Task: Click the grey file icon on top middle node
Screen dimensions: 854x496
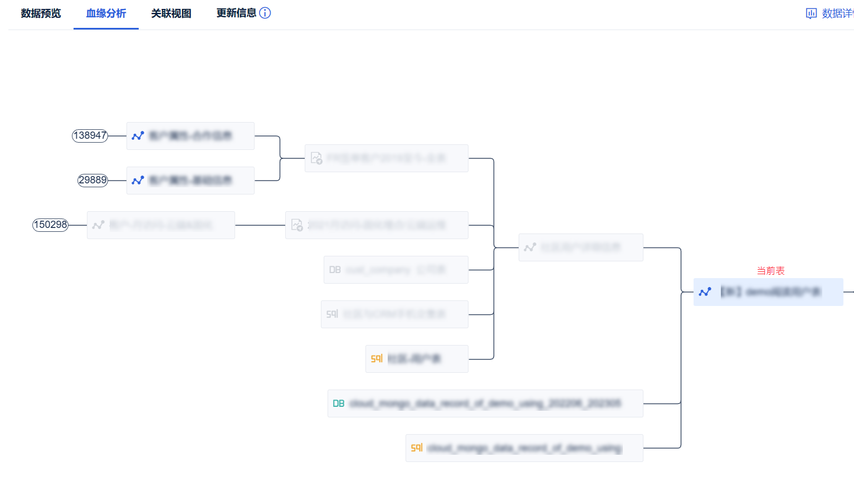Action: 316,158
